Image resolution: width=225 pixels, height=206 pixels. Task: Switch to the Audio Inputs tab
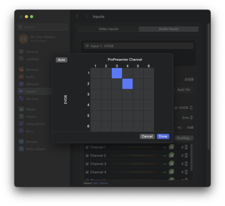168,29
